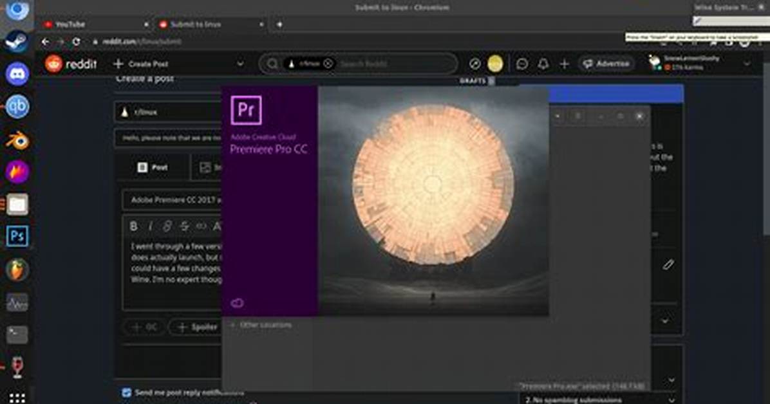
Task: Open Discord from the dock
Action: (x=17, y=74)
